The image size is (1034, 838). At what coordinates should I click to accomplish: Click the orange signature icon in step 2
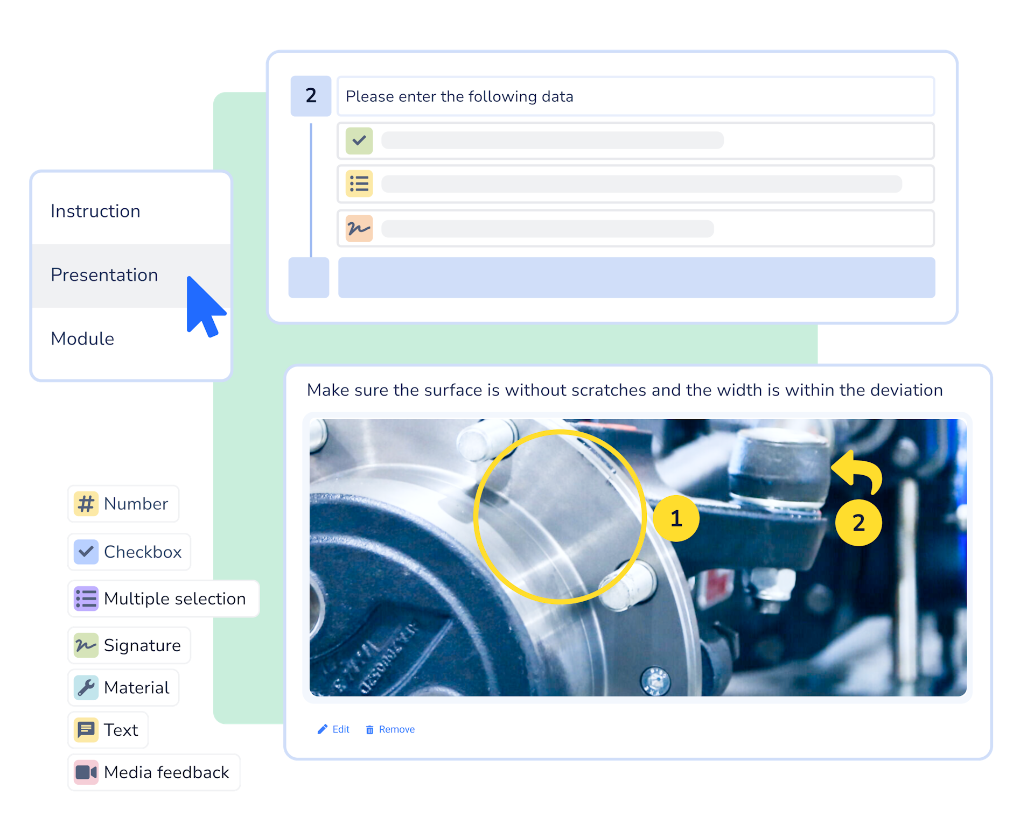(x=359, y=228)
